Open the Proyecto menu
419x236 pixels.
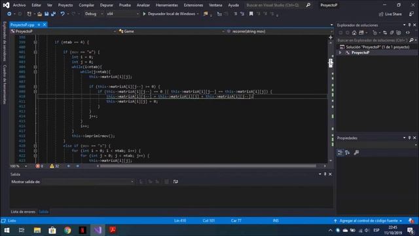click(65, 5)
